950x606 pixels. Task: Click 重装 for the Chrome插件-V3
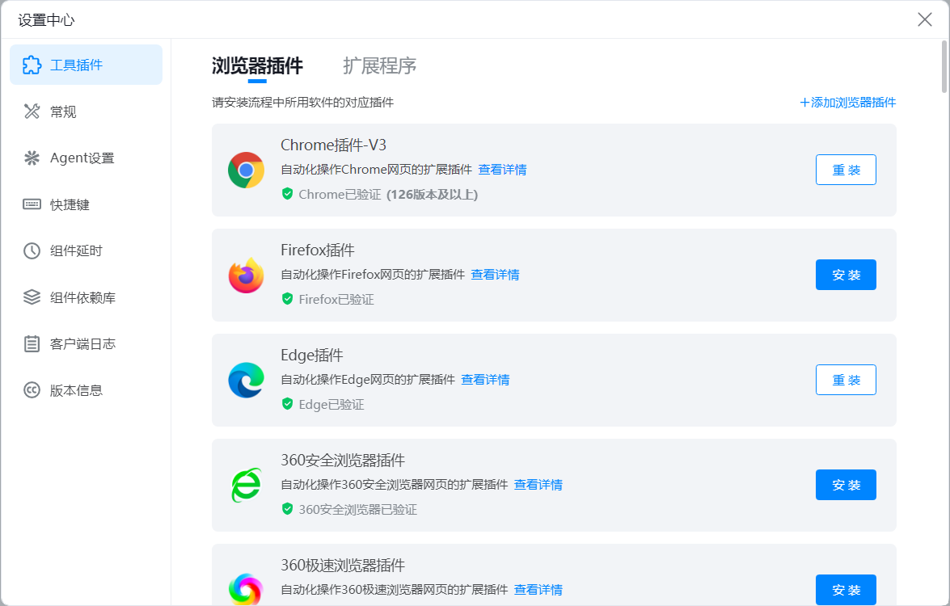[x=846, y=170]
